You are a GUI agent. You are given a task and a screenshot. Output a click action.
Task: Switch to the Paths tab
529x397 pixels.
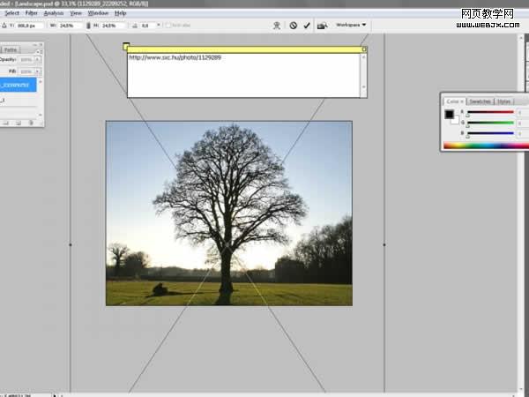pos(11,50)
